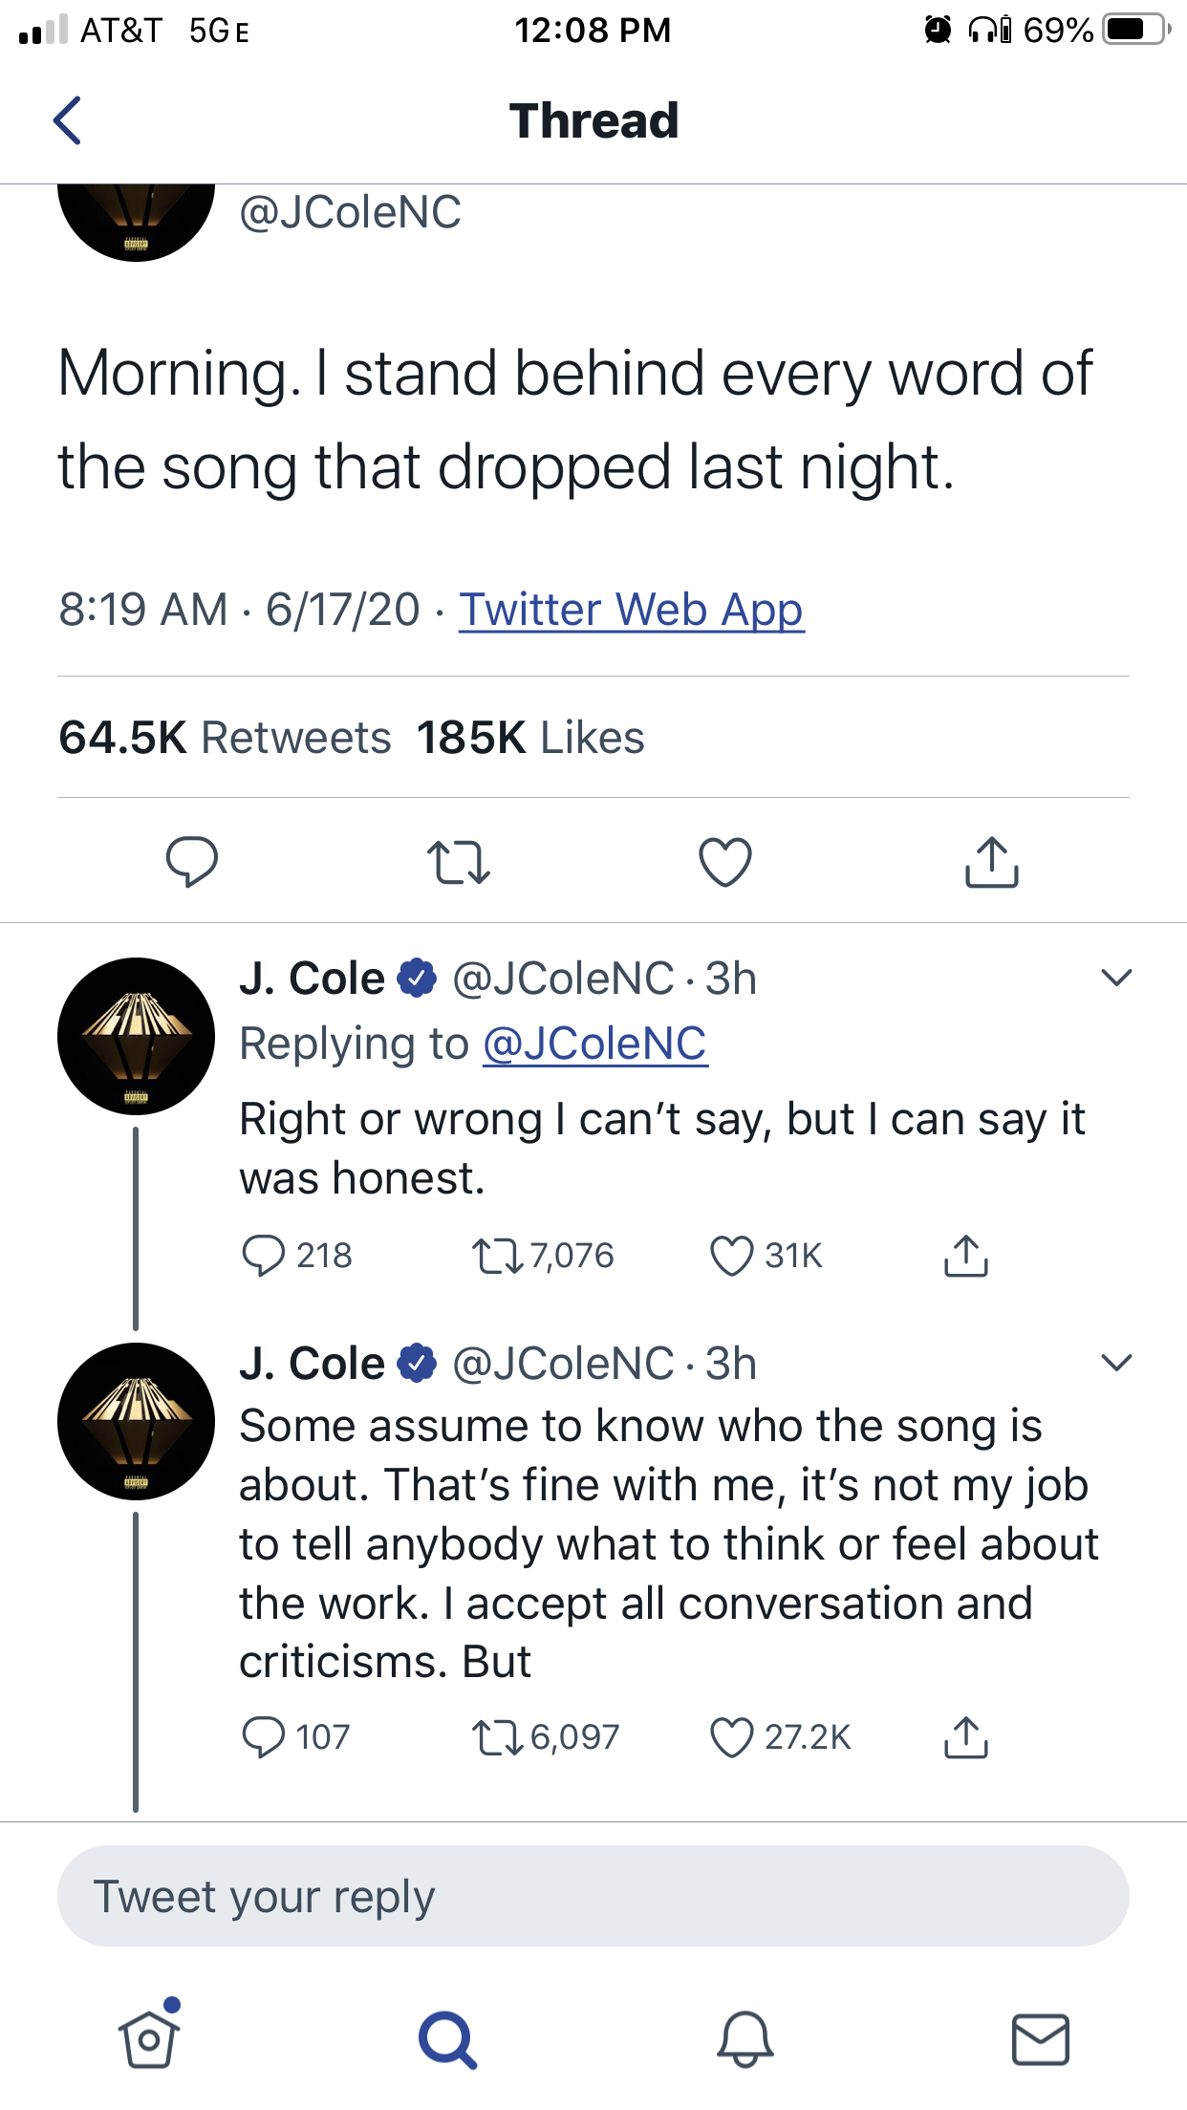This screenshot has height=2110, width=1187.
Task: Open the @JColeNC mention in reply
Action: click(x=594, y=1044)
